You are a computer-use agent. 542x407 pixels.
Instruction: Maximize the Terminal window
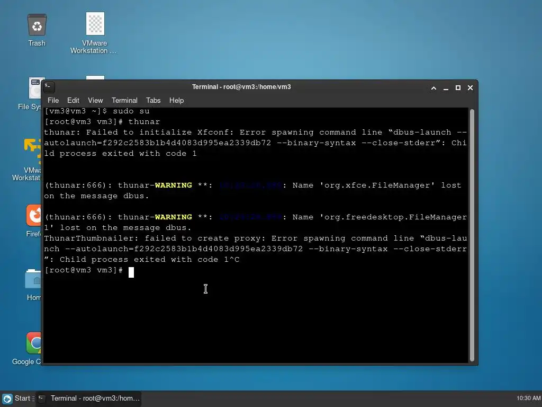click(458, 88)
